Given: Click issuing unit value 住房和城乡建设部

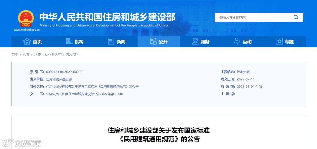Looking at the screenshot, I should (59, 79).
